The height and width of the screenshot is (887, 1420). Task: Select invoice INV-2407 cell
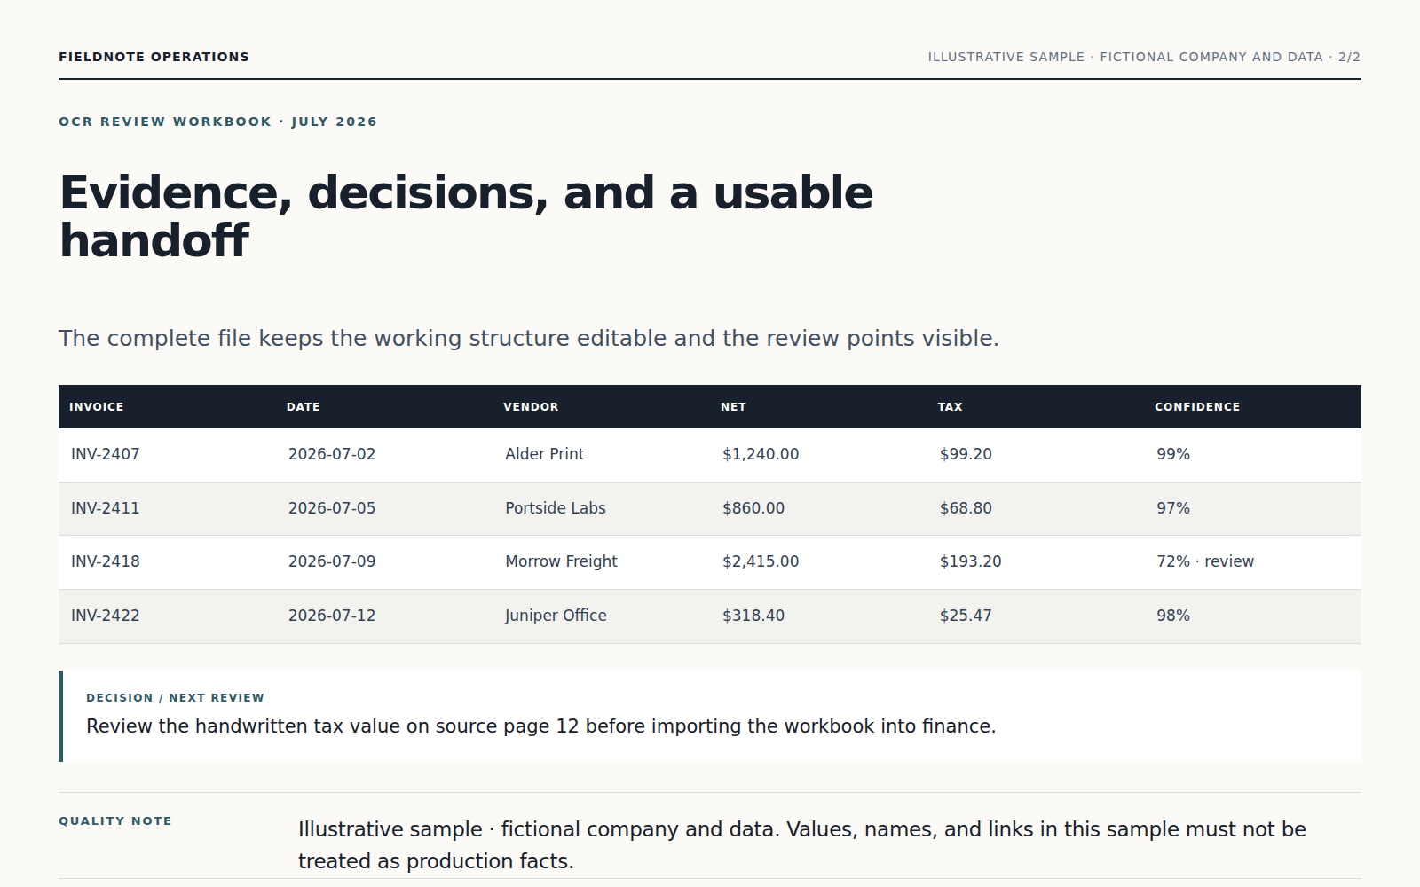click(x=106, y=454)
